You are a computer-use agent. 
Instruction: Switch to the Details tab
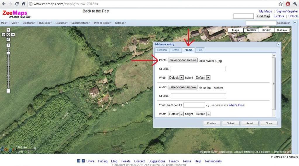click(175, 50)
